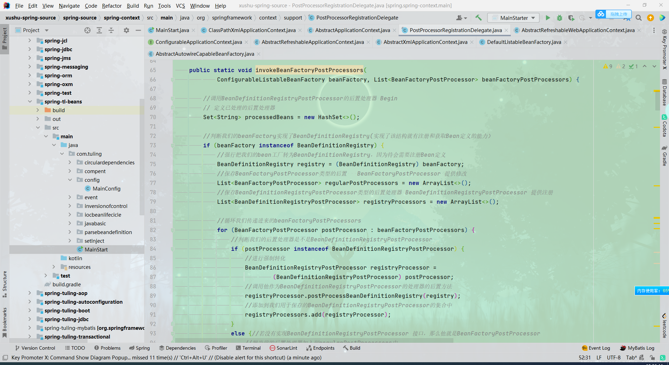Open the Gradle tool window
Viewport: 669px width, 365px height.
point(664,156)
